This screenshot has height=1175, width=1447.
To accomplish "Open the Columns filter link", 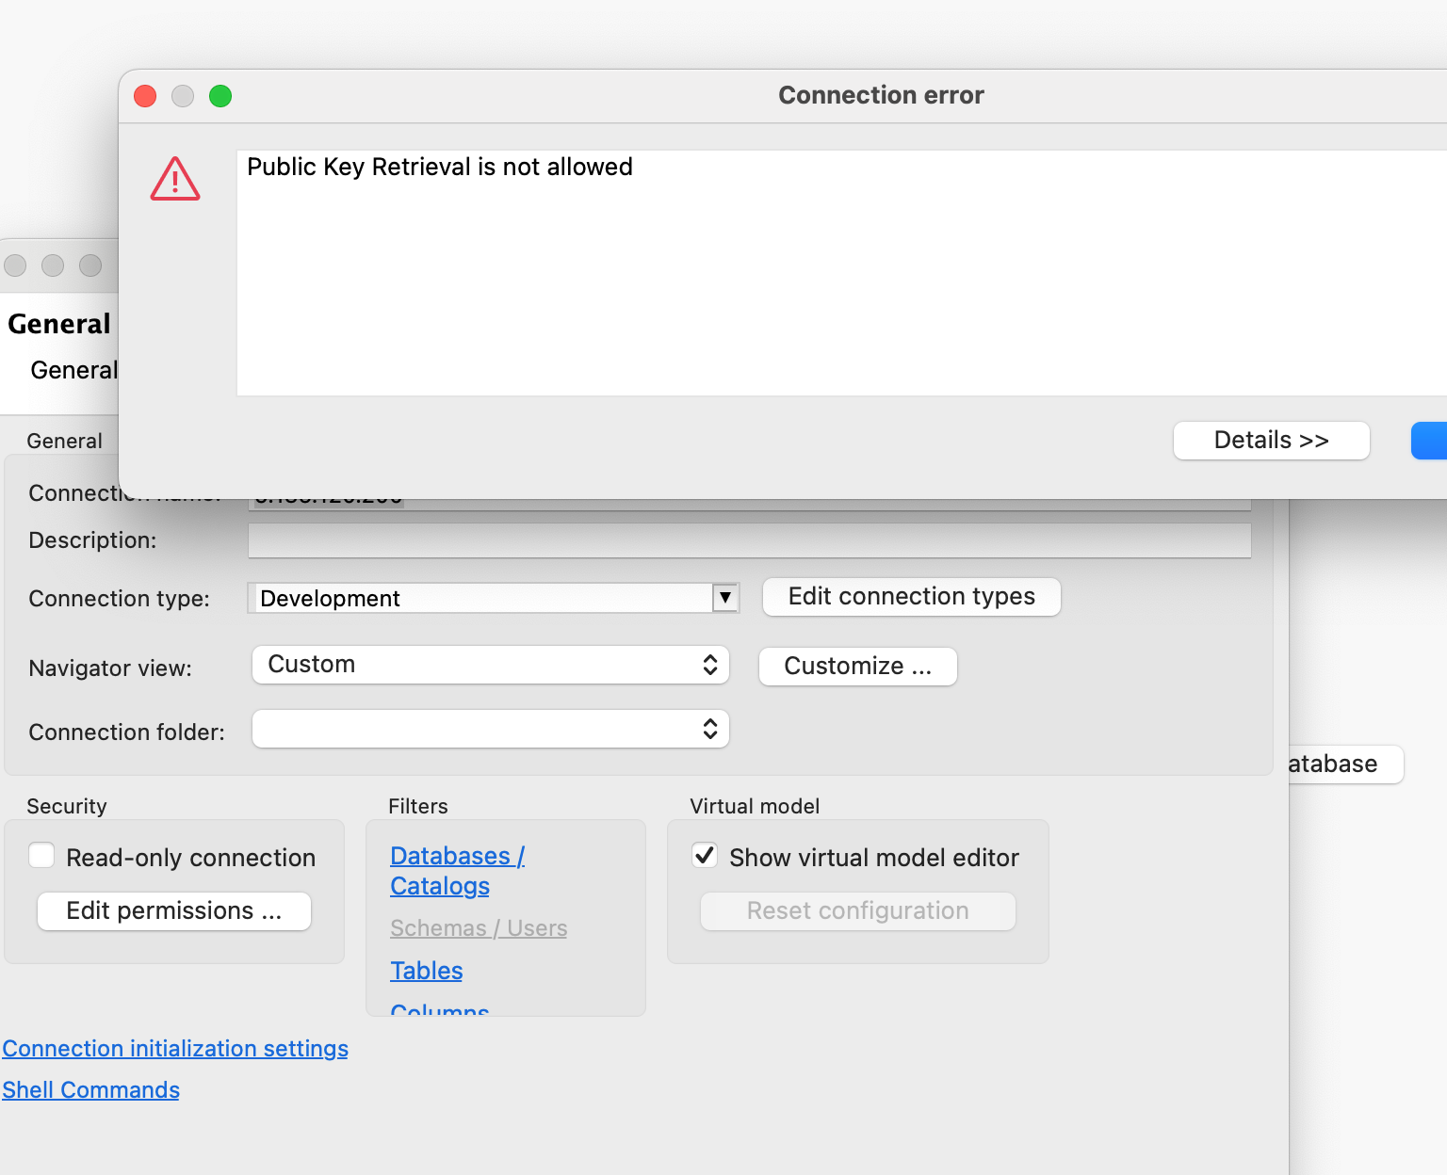I will click(440, 1009).
